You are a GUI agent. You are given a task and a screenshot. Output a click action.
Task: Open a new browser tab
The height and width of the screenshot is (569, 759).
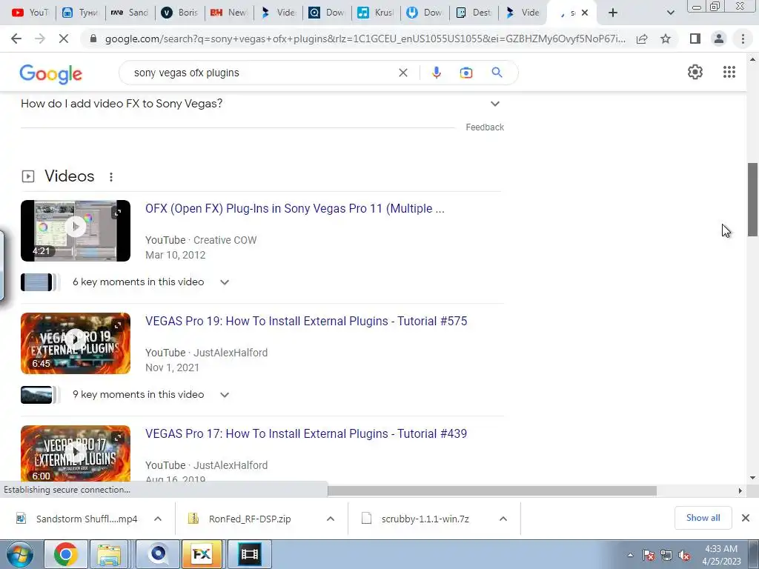click(x=613, y=13)
